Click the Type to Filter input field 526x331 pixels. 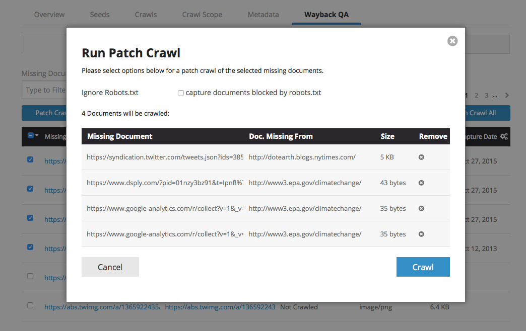(45, 90)
